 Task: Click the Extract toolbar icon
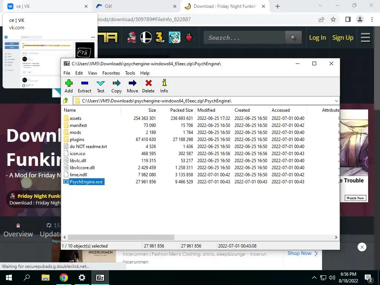point(85,86)
